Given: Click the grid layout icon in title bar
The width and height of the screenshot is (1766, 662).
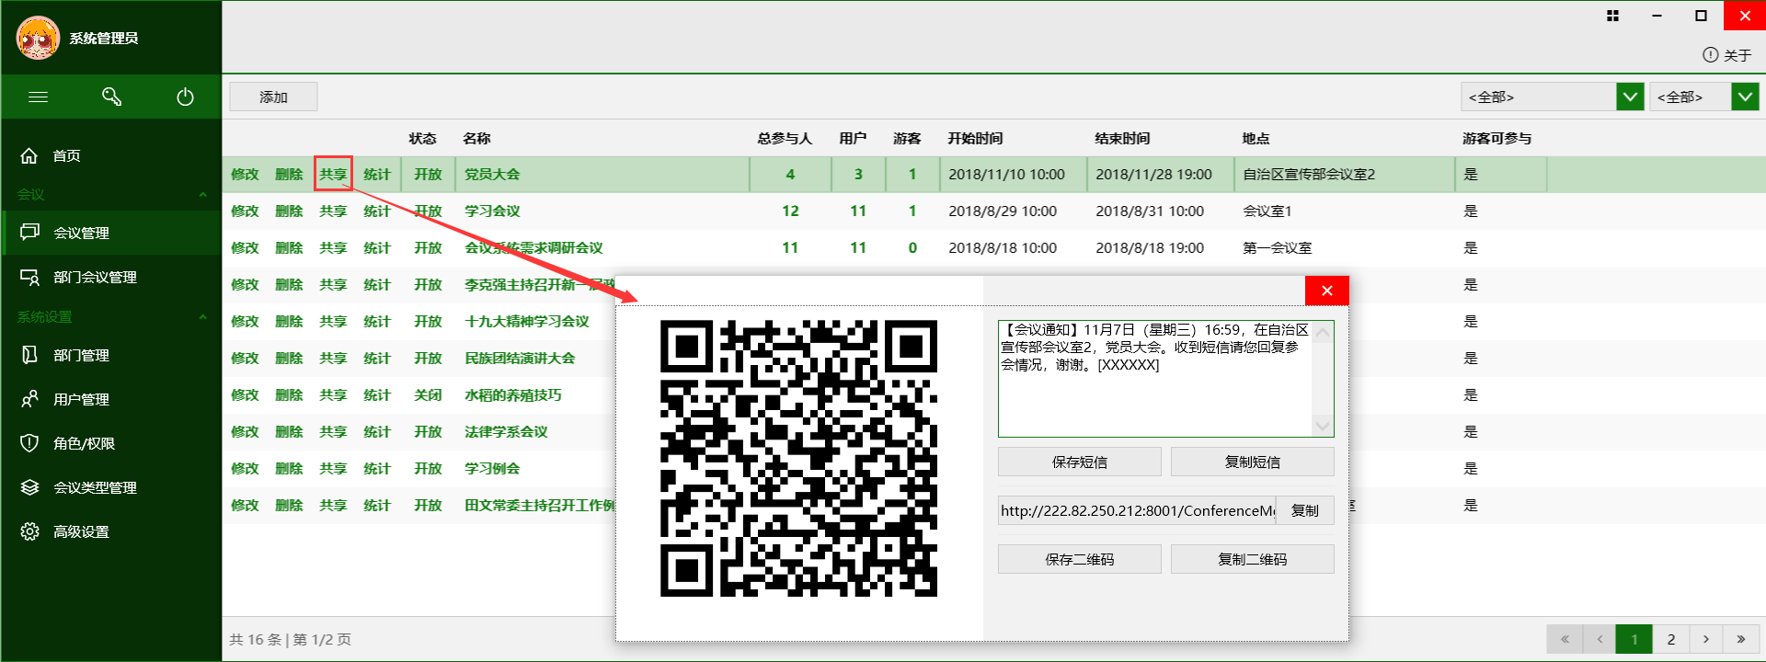Looking at the screenshot, I should tap(1612, 16).
